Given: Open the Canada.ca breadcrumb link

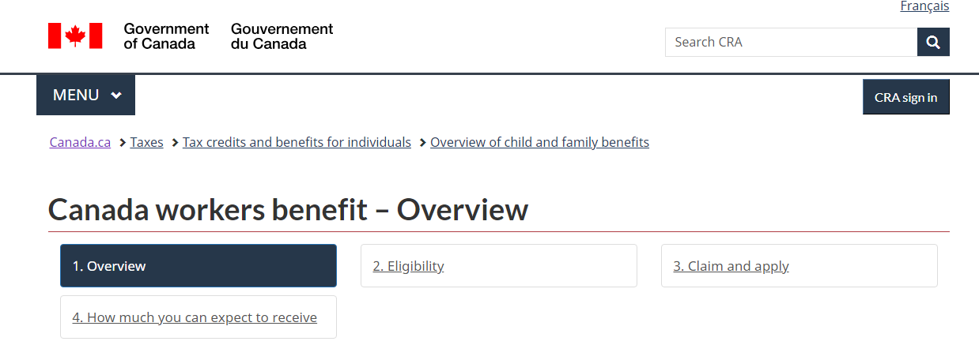Looking at the screenshot, I should [x=80, y=142].
